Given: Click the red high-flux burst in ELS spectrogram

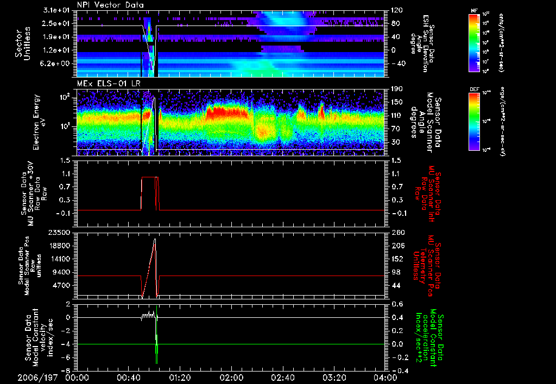Looking at the screenshot, I should tap(227, 113).
